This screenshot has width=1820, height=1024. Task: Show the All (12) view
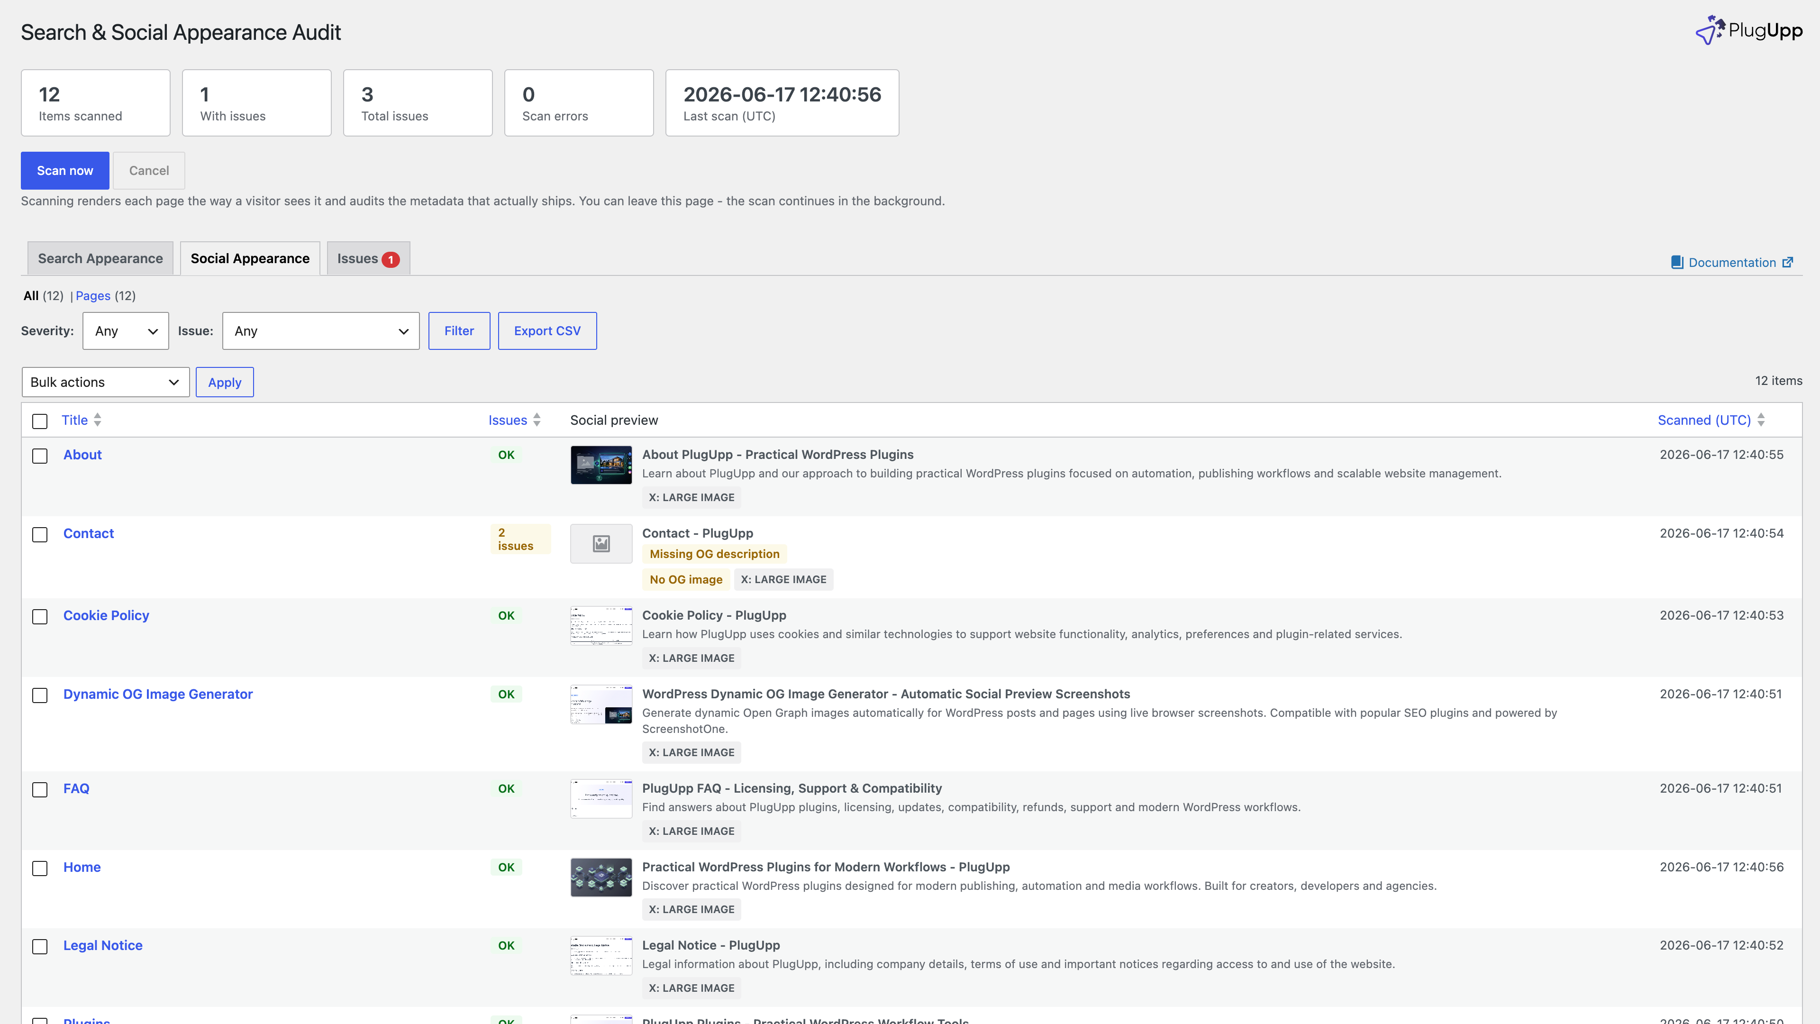click(43, 295)
